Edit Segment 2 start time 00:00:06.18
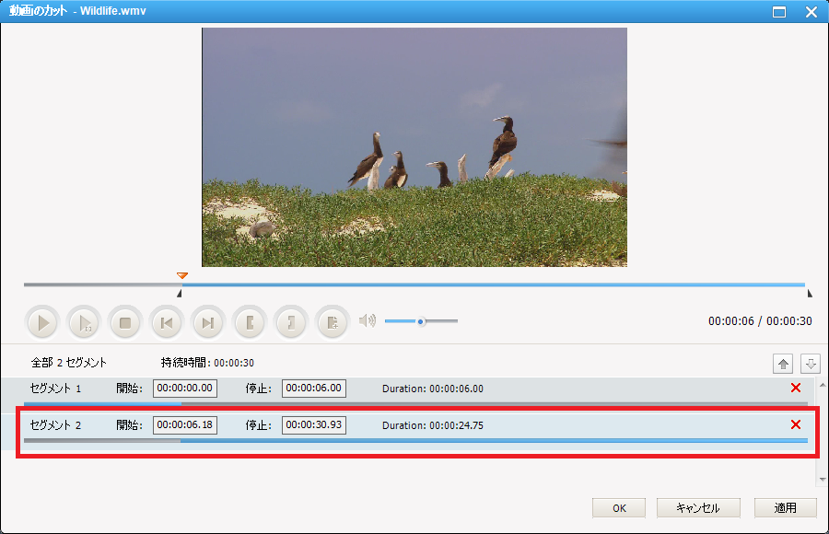Image resolution: width=829 pixels, height=534 pixels. click(185, 425)
